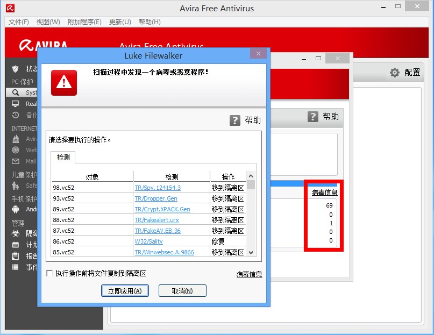The image size is (434, 335).
Task: Open Real-Time Protection monitor icon
Action: 16,104
